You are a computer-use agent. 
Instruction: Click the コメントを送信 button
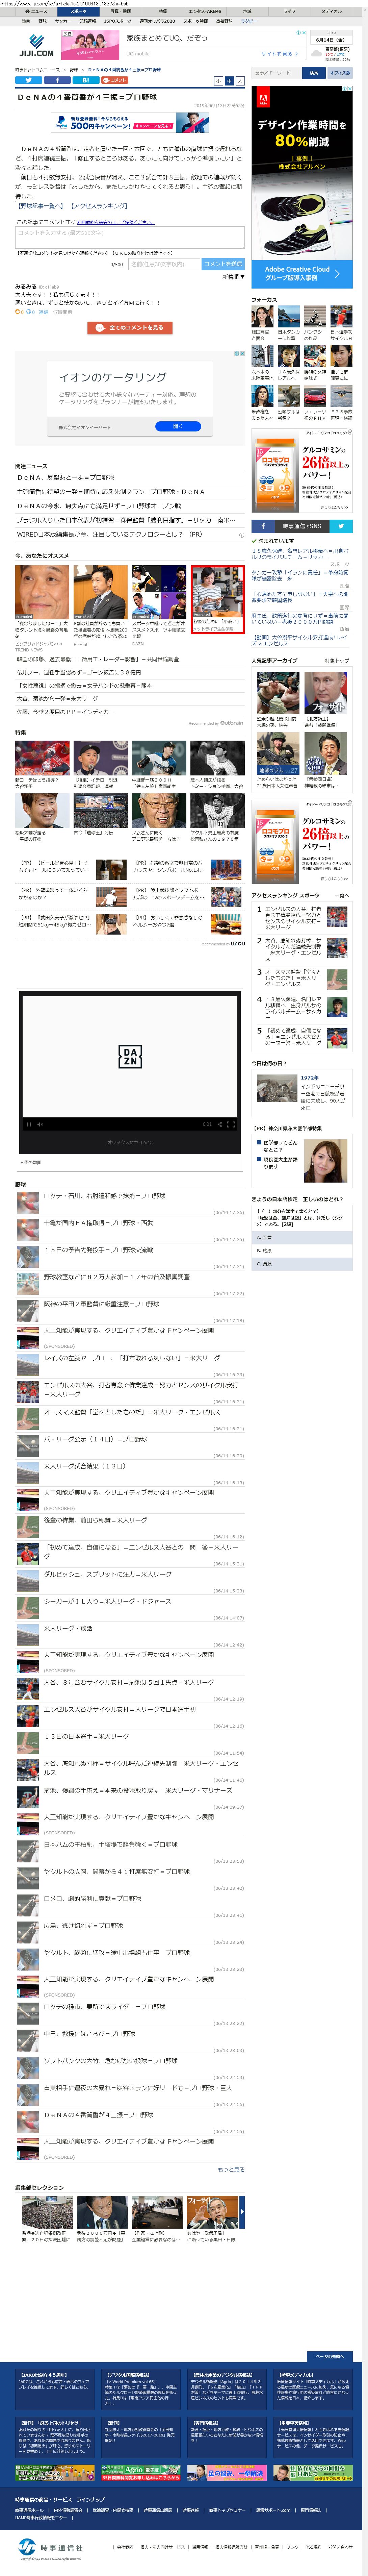[x=223, y=264]
